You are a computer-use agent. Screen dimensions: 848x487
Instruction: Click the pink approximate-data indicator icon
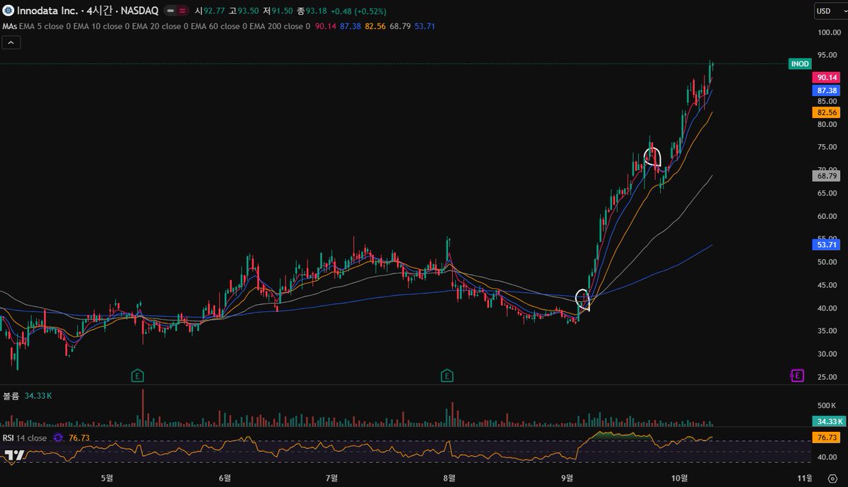183,11
